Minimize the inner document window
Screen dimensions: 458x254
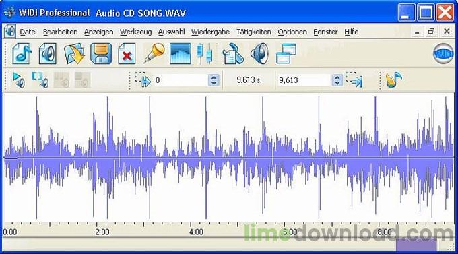click(x=417, y=32)
